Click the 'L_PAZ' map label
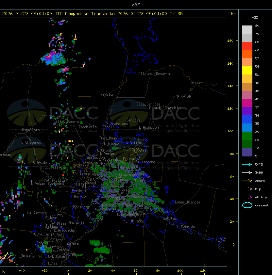 click(221, 240)
